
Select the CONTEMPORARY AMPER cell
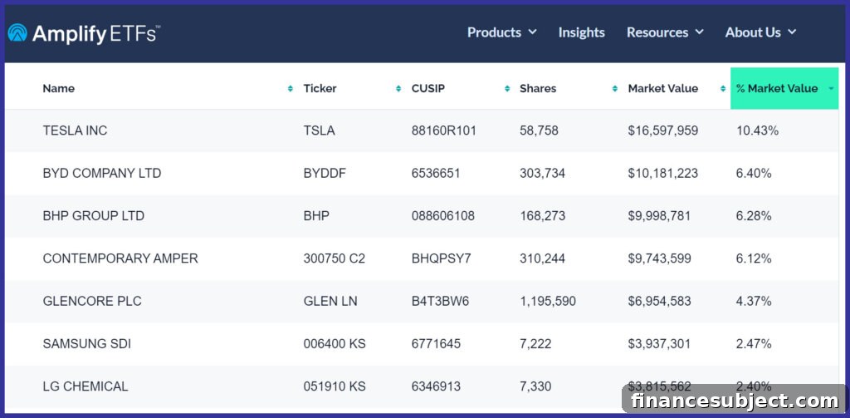120,258
